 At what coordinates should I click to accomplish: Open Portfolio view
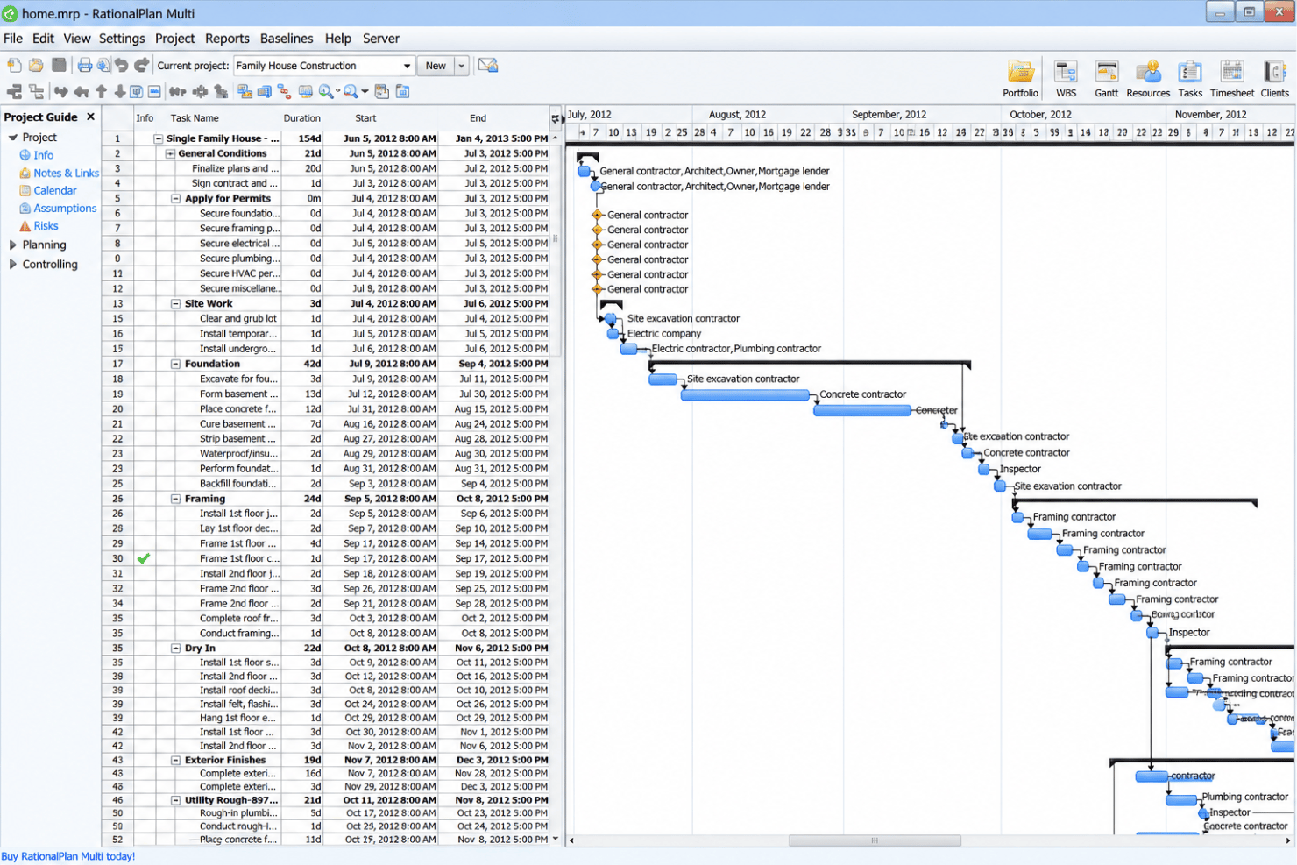pyautogui.click(x=1020, y=79)
